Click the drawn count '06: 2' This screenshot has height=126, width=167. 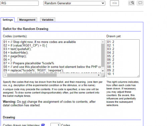point(111,60)
